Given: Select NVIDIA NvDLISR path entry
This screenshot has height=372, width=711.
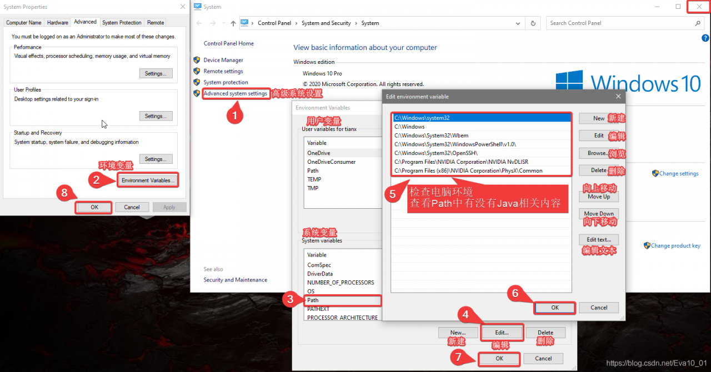Looking at the screenshot, I should (x=482, y=162).
